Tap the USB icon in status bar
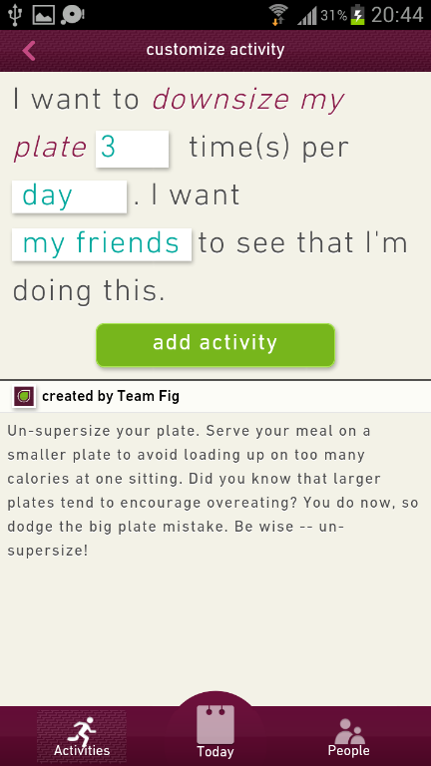The image size is (431, 766). click(15, 15)
